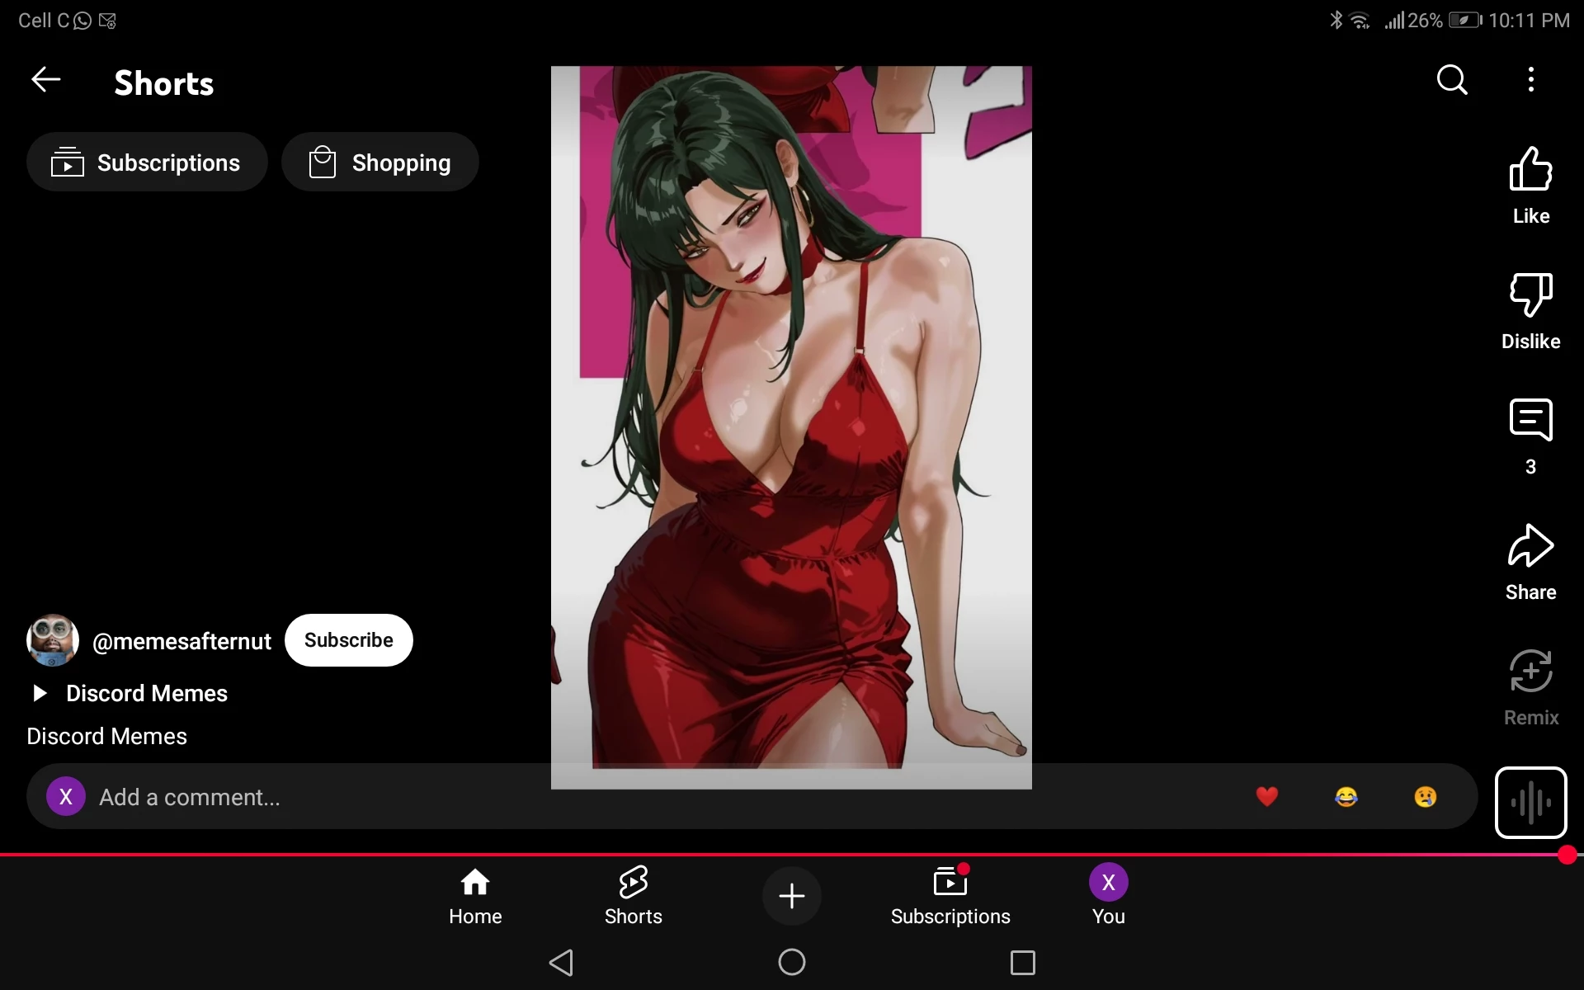Tap the Remix icon

point(1530,671)
